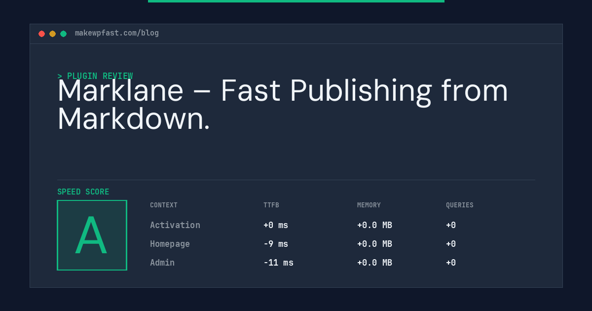Click the MEMORY column header
The image size is (592, 311).
click(369, 205)
